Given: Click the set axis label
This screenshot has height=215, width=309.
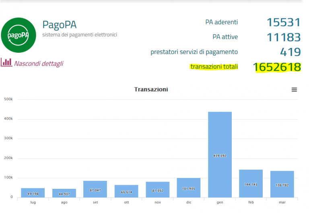Looking at the screenshot, I should tap(95, 203).
